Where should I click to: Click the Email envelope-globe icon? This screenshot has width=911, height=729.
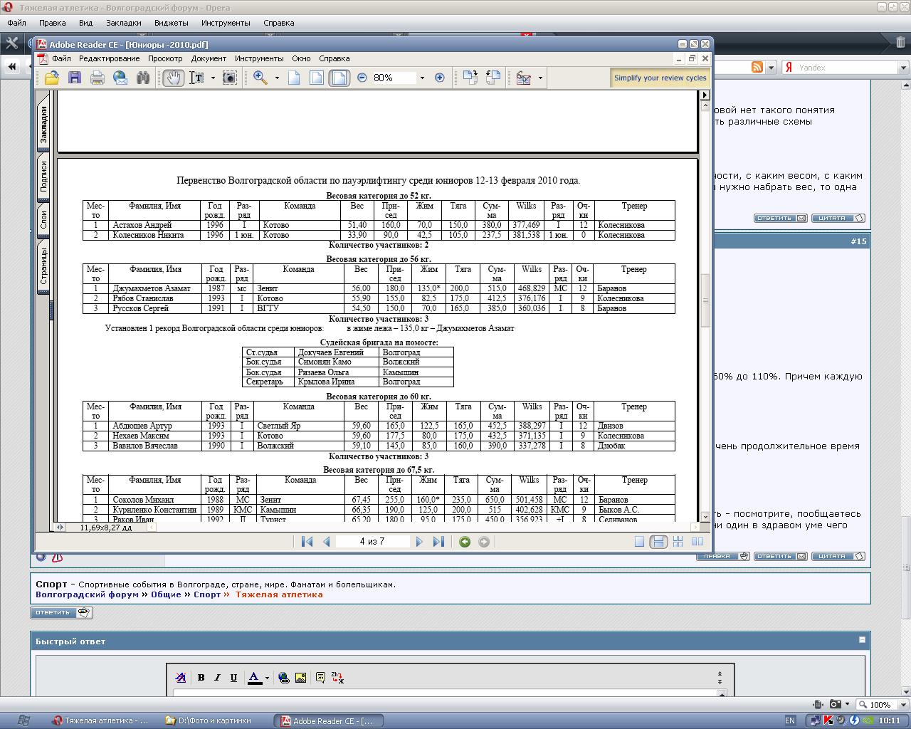[x=120, y=78]
